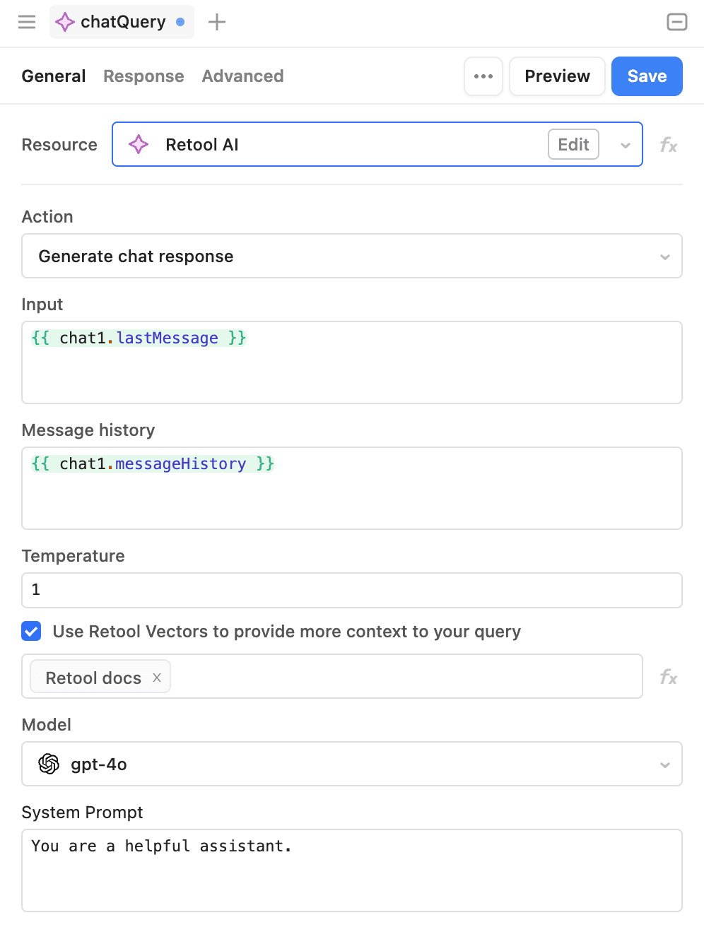Uncheck Use Retool Vectors checkbox
Viewport: 704px width, 927px height.
(31, 631)
